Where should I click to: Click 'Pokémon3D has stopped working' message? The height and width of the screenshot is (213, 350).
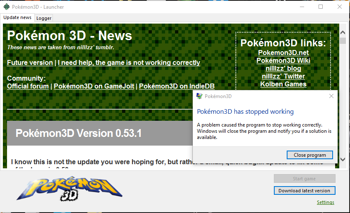coord(245,112)
